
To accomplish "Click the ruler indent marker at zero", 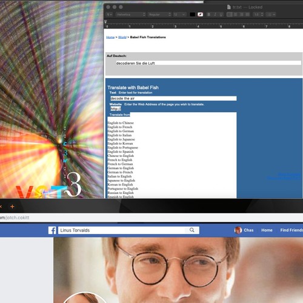I will [105, 22].
